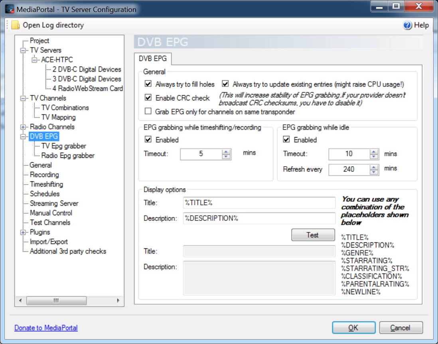Select the DVB EPG tab
438x344 pixels.
coord(153,59)
